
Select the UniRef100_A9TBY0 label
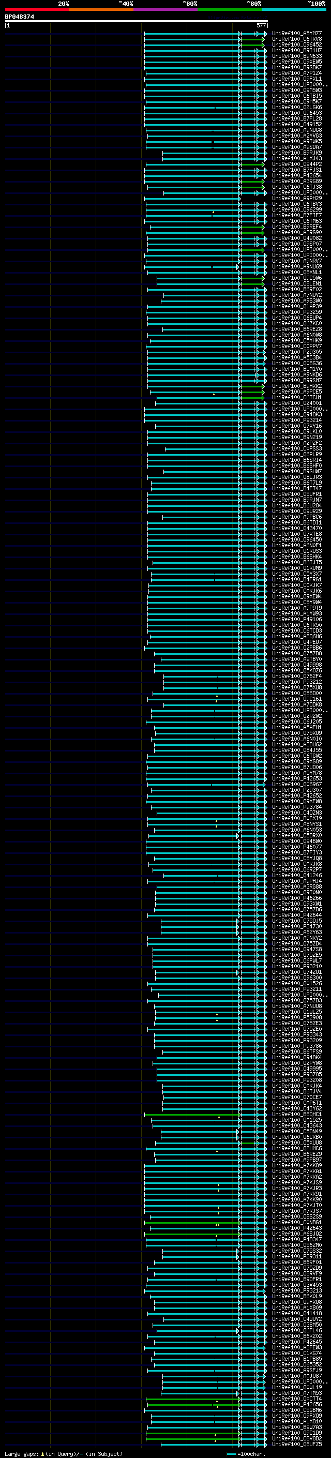[297, 659]
